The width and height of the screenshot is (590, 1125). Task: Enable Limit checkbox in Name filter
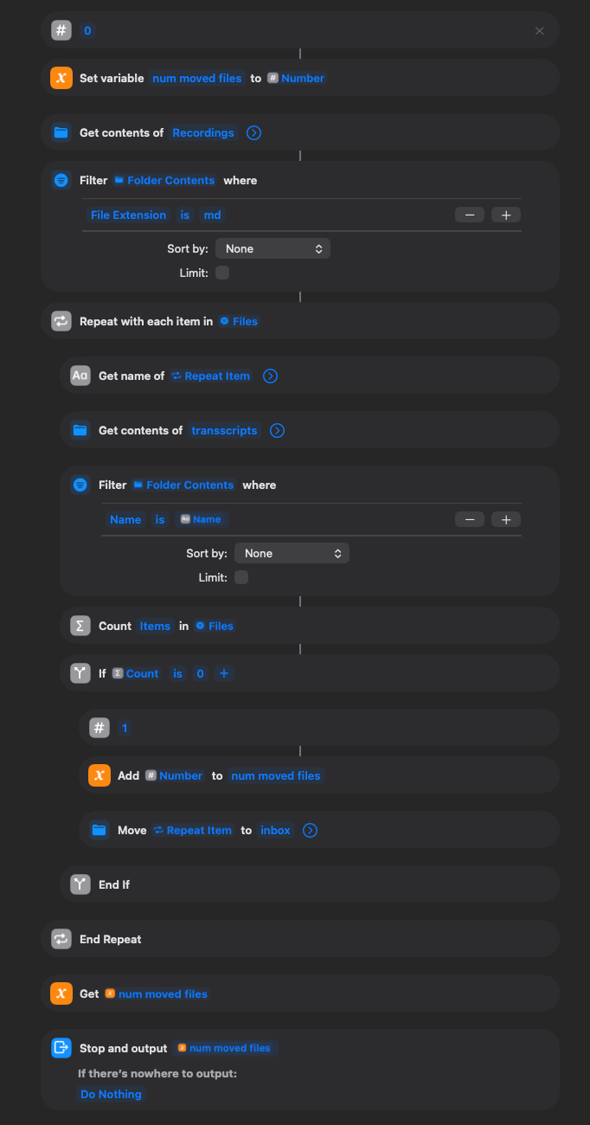[241, 577]
